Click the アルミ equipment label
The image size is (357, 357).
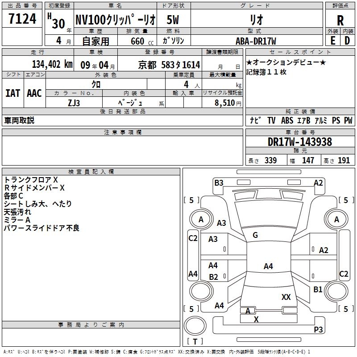321,120
